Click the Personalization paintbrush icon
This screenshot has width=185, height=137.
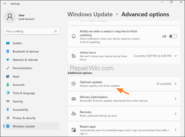click(8, 68)
